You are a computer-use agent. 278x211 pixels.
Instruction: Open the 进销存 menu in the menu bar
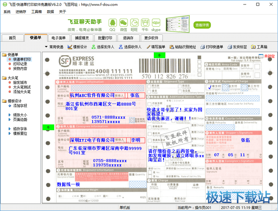pyautogui.click(x=21, y=12)
